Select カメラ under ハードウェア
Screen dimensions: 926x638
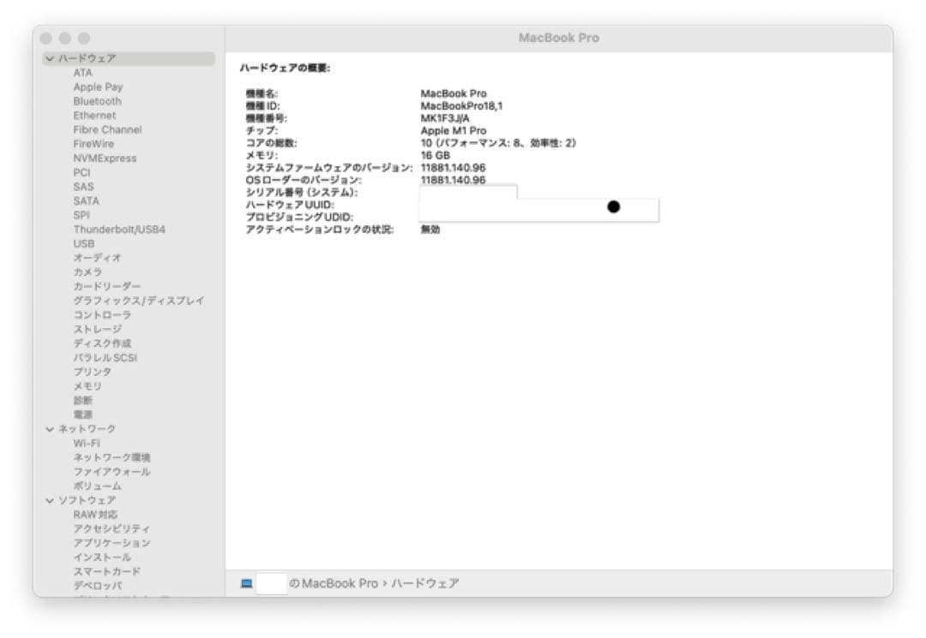(x=89, y=271)
